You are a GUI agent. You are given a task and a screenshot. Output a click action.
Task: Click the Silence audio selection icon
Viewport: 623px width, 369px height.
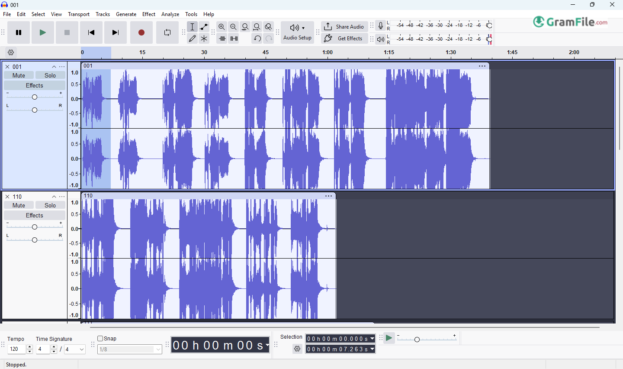point(234,39)
